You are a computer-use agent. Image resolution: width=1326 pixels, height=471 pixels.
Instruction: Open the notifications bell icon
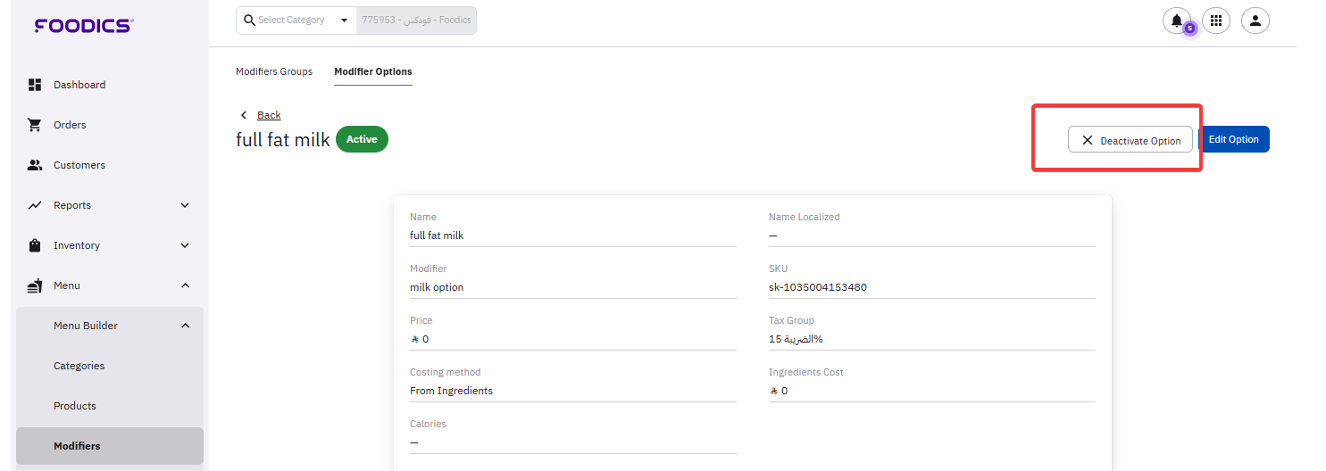pos(1176,21)
